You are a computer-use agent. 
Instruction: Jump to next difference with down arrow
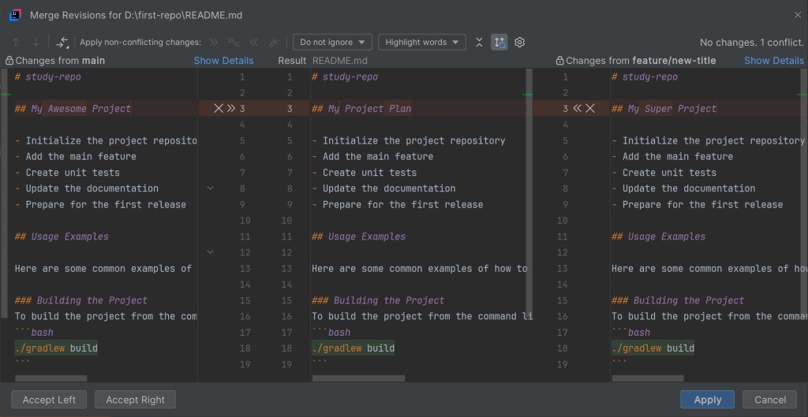pyautogui.click(x=36, y=43)
